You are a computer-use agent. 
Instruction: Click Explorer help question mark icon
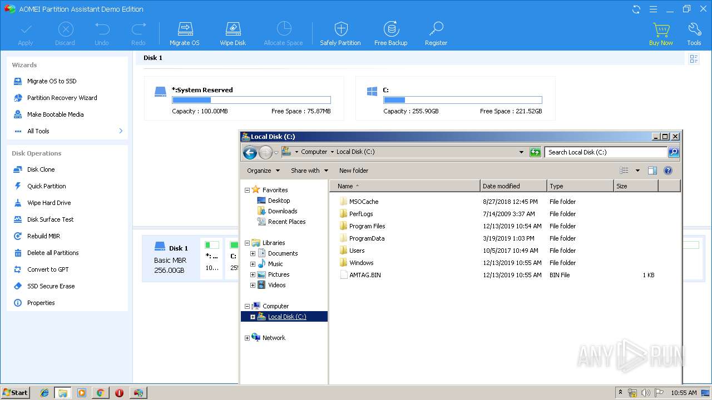coord(668,171)
